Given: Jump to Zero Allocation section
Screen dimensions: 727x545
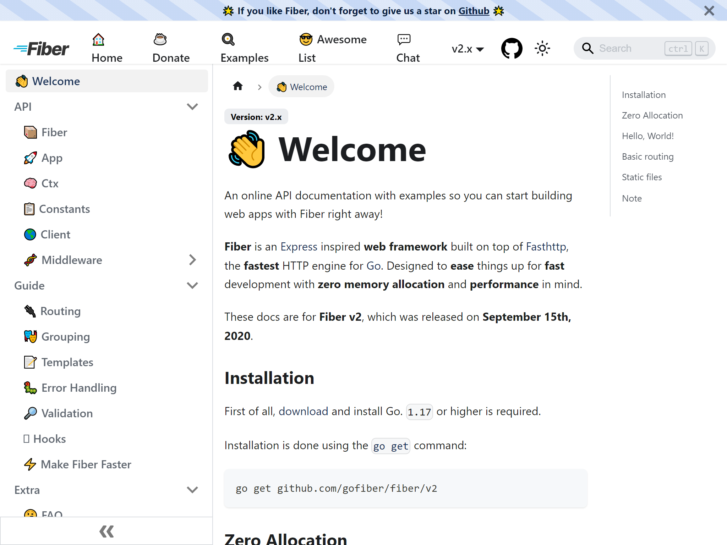Looking at the screenshot, I should [652, 115].
